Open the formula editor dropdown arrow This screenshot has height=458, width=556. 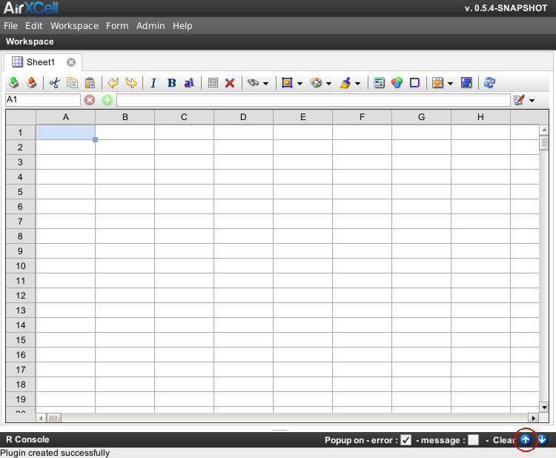(532, 101)
